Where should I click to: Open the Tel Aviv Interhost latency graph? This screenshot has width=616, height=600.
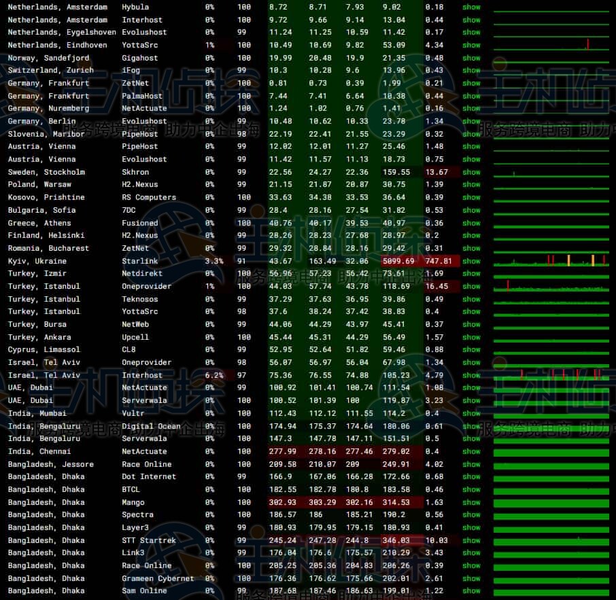pyautogui.click(x=551, y=375)
